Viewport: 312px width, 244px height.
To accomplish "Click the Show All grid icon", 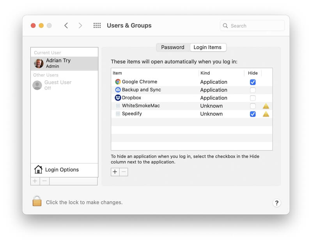I will [x=97, y=26].
